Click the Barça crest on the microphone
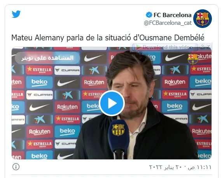This screenshot has height=178, width=222. point(118,130)
